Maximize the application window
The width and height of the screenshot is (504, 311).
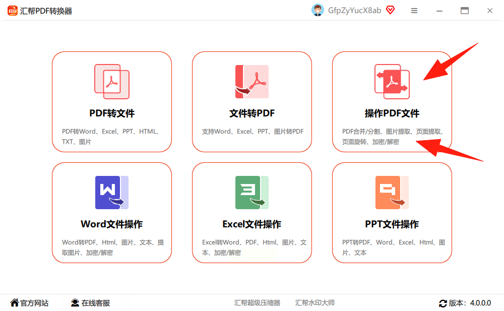click(465, 11)
